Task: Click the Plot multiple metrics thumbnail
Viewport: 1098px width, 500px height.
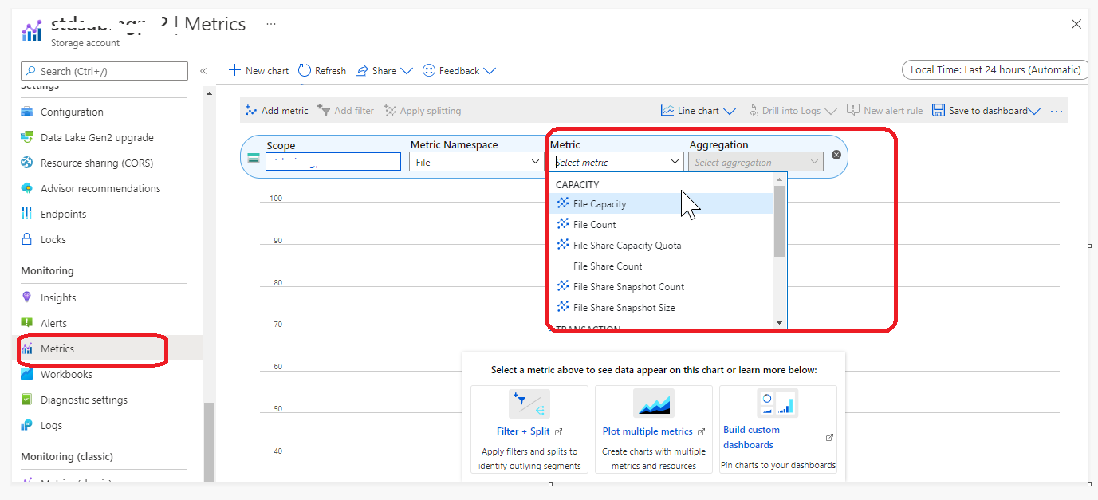Action: click(654, 404)
